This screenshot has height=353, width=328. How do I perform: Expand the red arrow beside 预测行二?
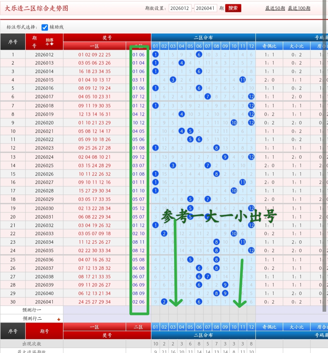pos(59,319)
